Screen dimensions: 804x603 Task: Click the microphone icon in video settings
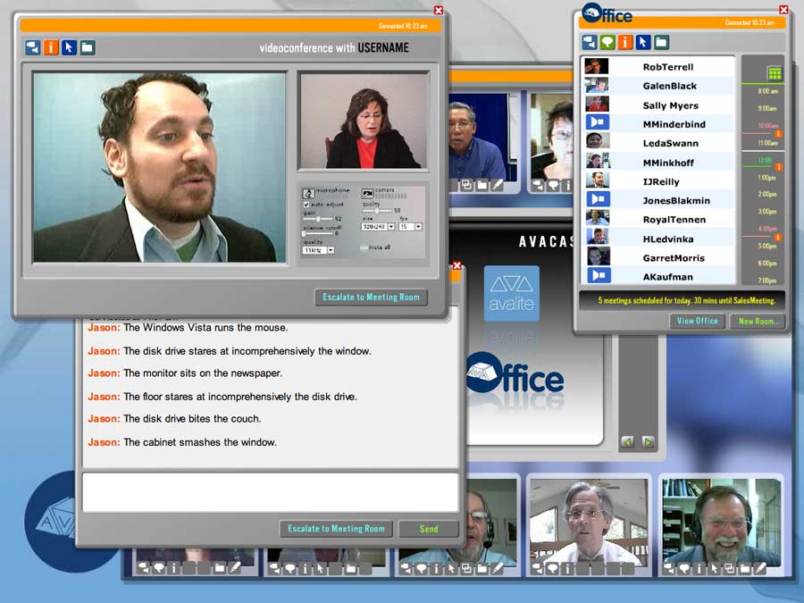(308, 193)
